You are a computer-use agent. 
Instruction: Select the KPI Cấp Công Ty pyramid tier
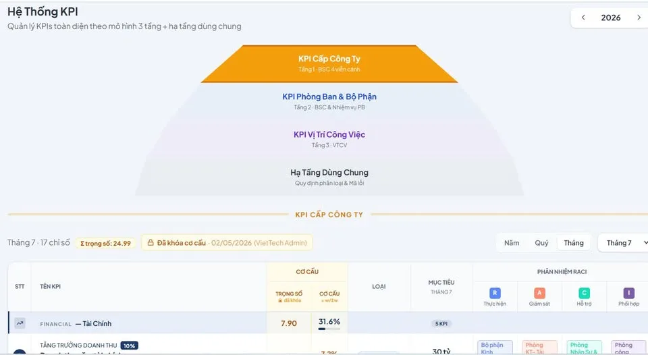click(x=329, y=63)
